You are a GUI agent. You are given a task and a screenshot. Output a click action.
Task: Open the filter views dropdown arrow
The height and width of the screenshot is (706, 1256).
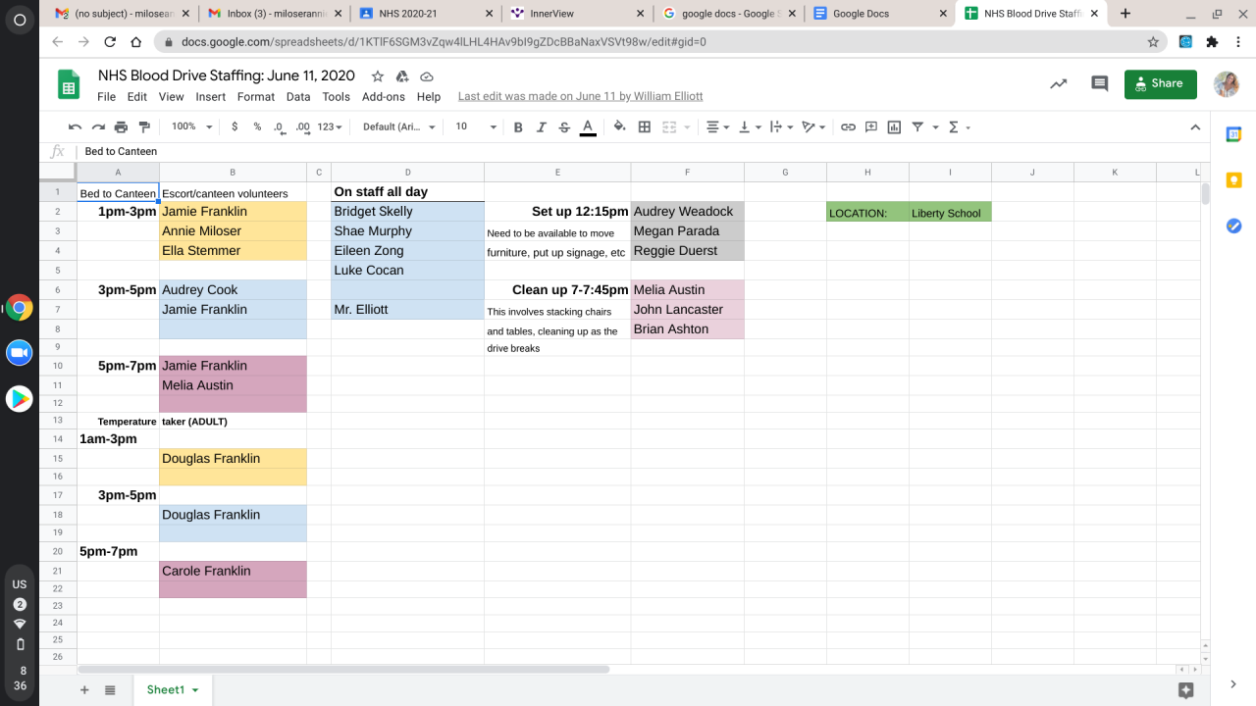[x=936, y=127]
